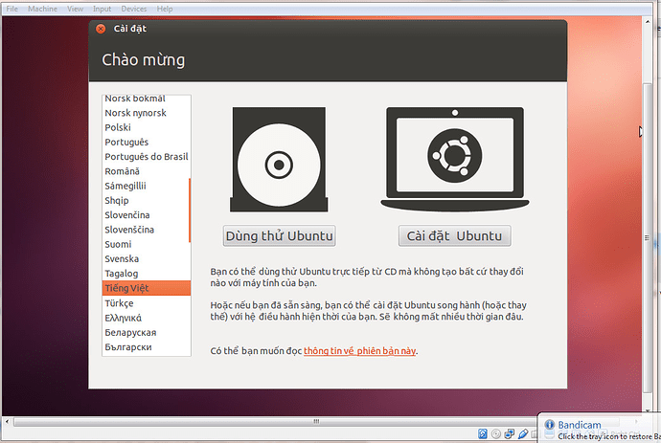Viewport: 661px width, 443px height.
Task: Open the thông tin về phiên bản này link
Action: [360, 351]
